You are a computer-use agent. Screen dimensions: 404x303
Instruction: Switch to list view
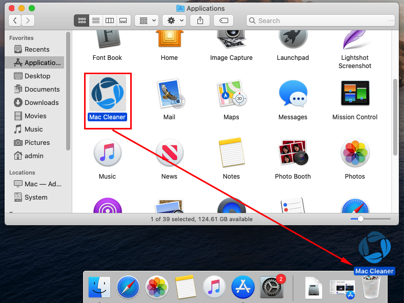(x=96, y=20)
